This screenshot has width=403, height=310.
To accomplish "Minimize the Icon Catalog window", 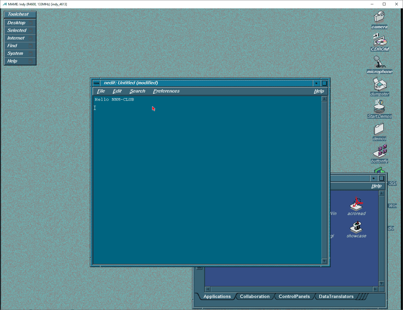I will pyautogui.click(x=373, y=178).
